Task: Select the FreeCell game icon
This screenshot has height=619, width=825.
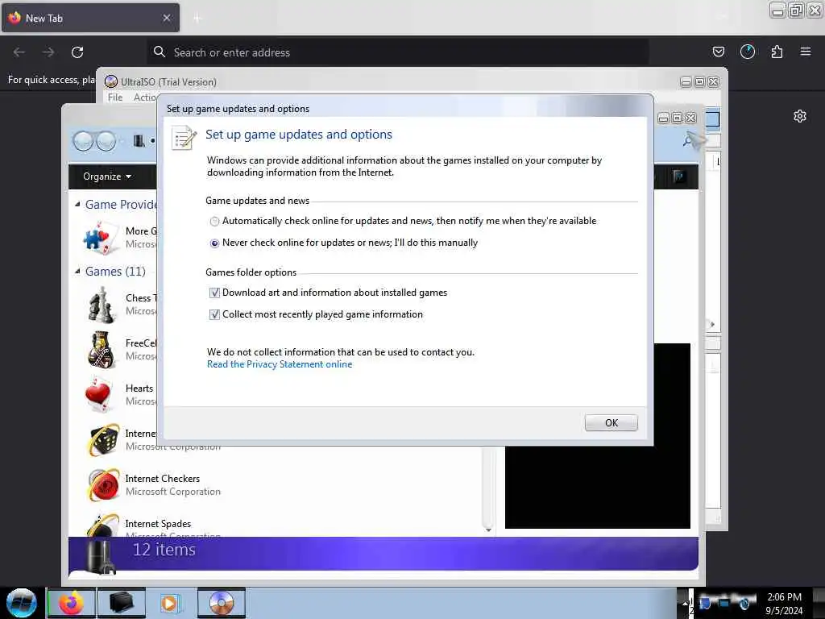Action: tap(101, 350)
